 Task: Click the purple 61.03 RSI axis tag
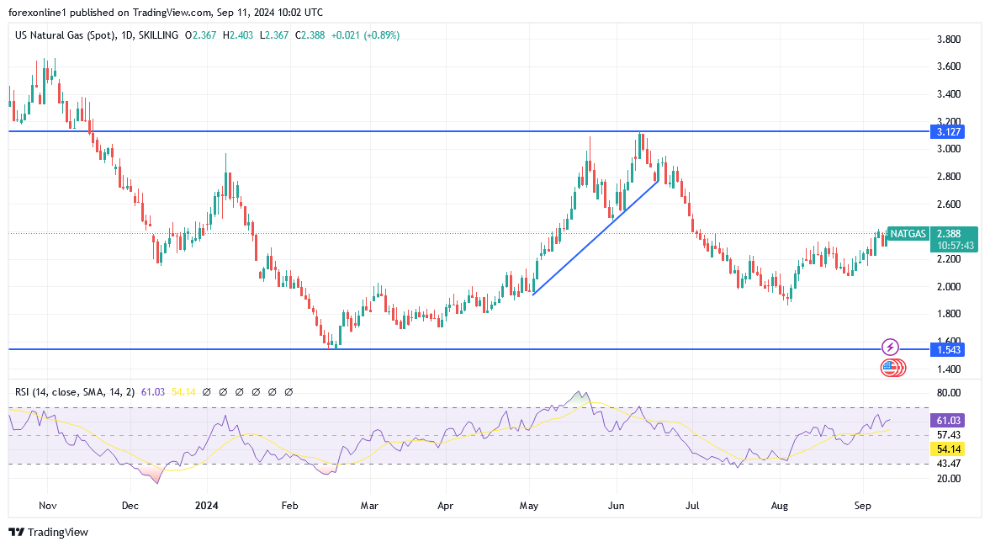[x=948, y=421]
